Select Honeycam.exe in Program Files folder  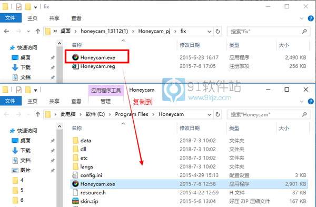pyautogui.click(x=189, y=184)
